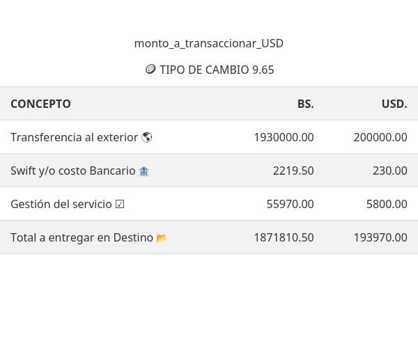Image resolution: width=418 pixels, height=348 pixels.
Task: Click the checkmark icon after Gestión del servicio
Action: pos(120,204)
